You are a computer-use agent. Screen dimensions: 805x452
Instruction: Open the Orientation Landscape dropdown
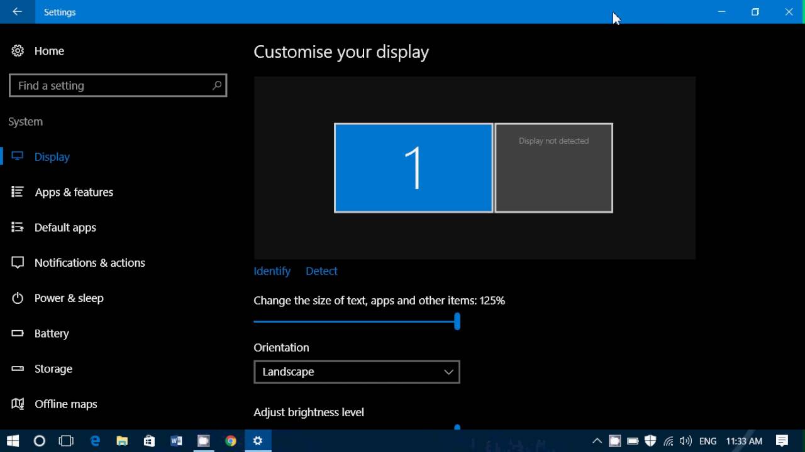pyautogui.click(x=357, y=372)
